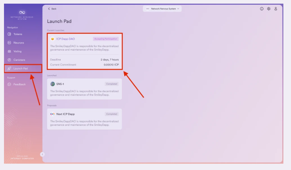The width and height of the screenshot is (291, 170).
Task: Click the Next ICP Dapp infinity logo
Action: [53, 114]
